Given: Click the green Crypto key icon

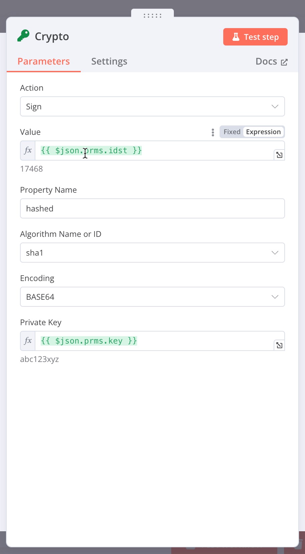Looking at the screenshot, I should (23, 36).
